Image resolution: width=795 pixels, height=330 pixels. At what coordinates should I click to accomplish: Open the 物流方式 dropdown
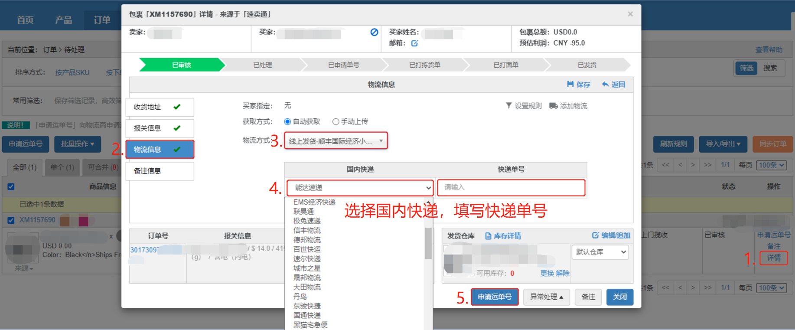[336, 141]
